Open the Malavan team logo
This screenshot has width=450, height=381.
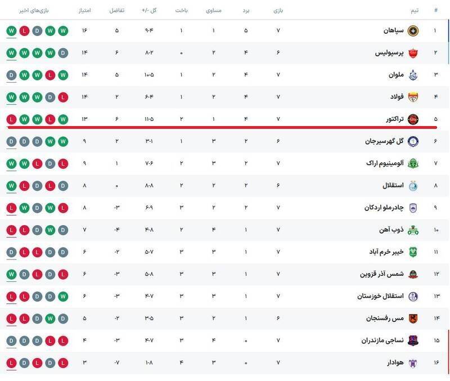[413, 75]
